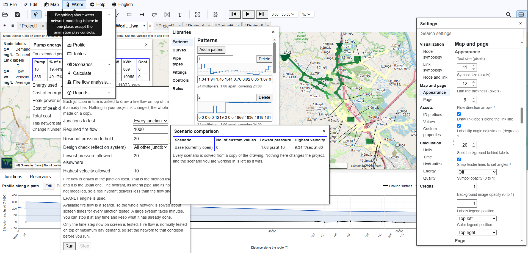
Task: Select the valve bowtie tool
Action: pos(167,15)
